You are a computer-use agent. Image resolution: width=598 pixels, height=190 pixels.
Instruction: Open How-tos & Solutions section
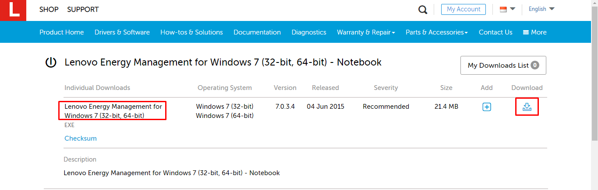click(191, 32)
